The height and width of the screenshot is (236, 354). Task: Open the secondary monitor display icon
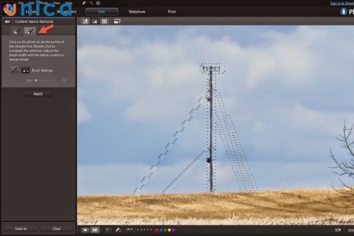click(117, 21)
